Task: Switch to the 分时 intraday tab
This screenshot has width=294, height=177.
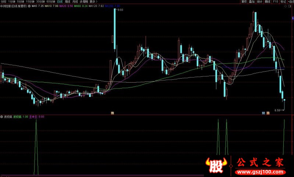Action: (3, 1)
